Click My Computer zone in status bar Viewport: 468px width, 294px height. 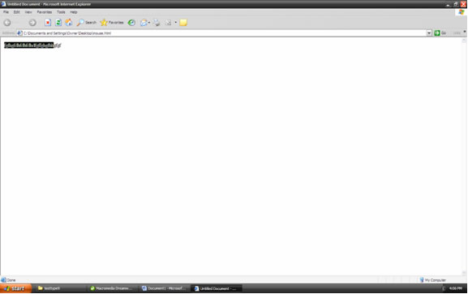coord(433,280)
